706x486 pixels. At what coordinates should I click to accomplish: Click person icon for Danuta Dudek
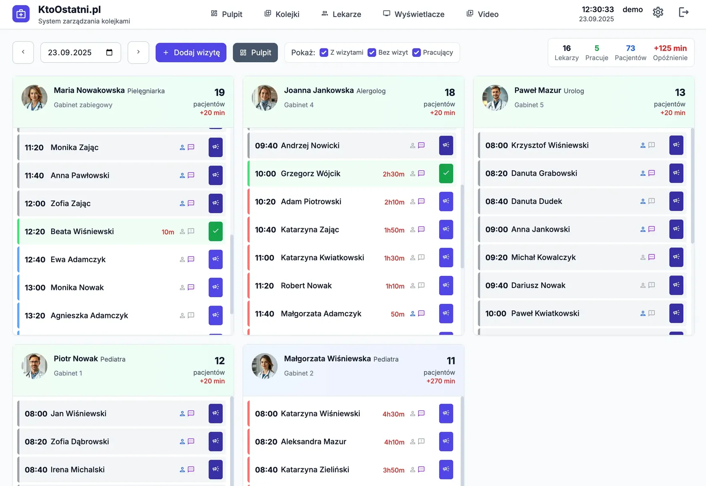pos(643,201)
